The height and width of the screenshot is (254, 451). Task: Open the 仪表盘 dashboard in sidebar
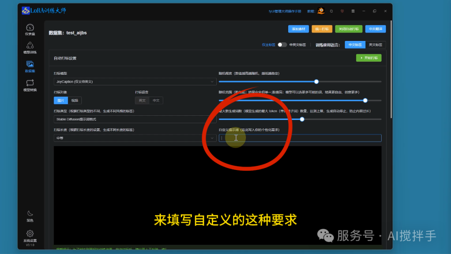[30, 30]
